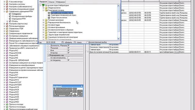Collapse Справочники учреждений РПН node
195x110 pixels.
[x=5, y=12]
